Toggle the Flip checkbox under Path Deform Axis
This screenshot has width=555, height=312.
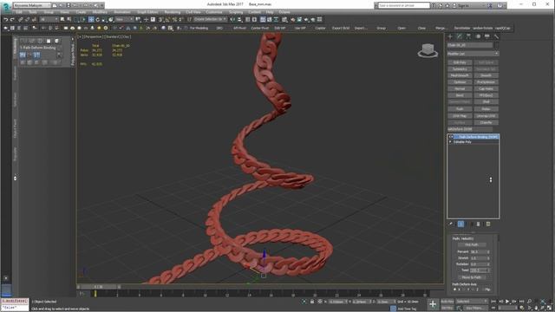(483, 289)
